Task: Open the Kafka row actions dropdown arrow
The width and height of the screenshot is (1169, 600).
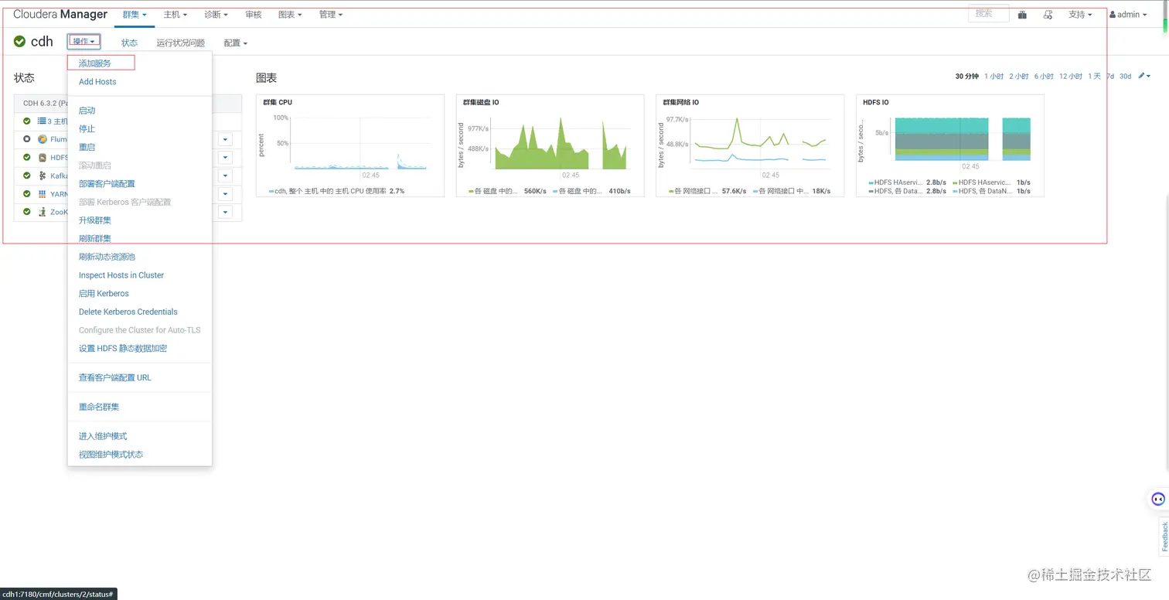Action: (x=225, y=176)
